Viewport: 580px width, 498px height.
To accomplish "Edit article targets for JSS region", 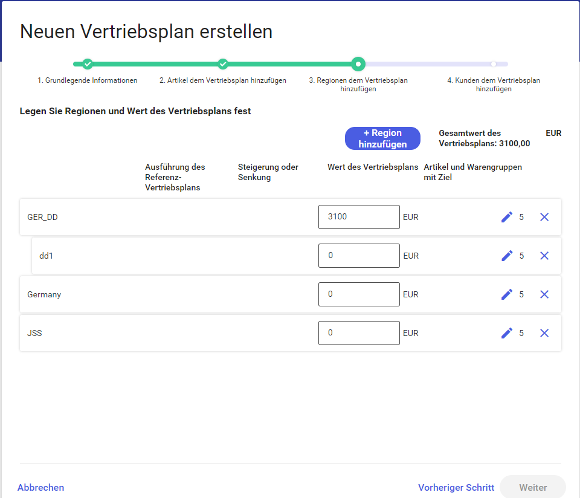I will (x=507, y=333).
